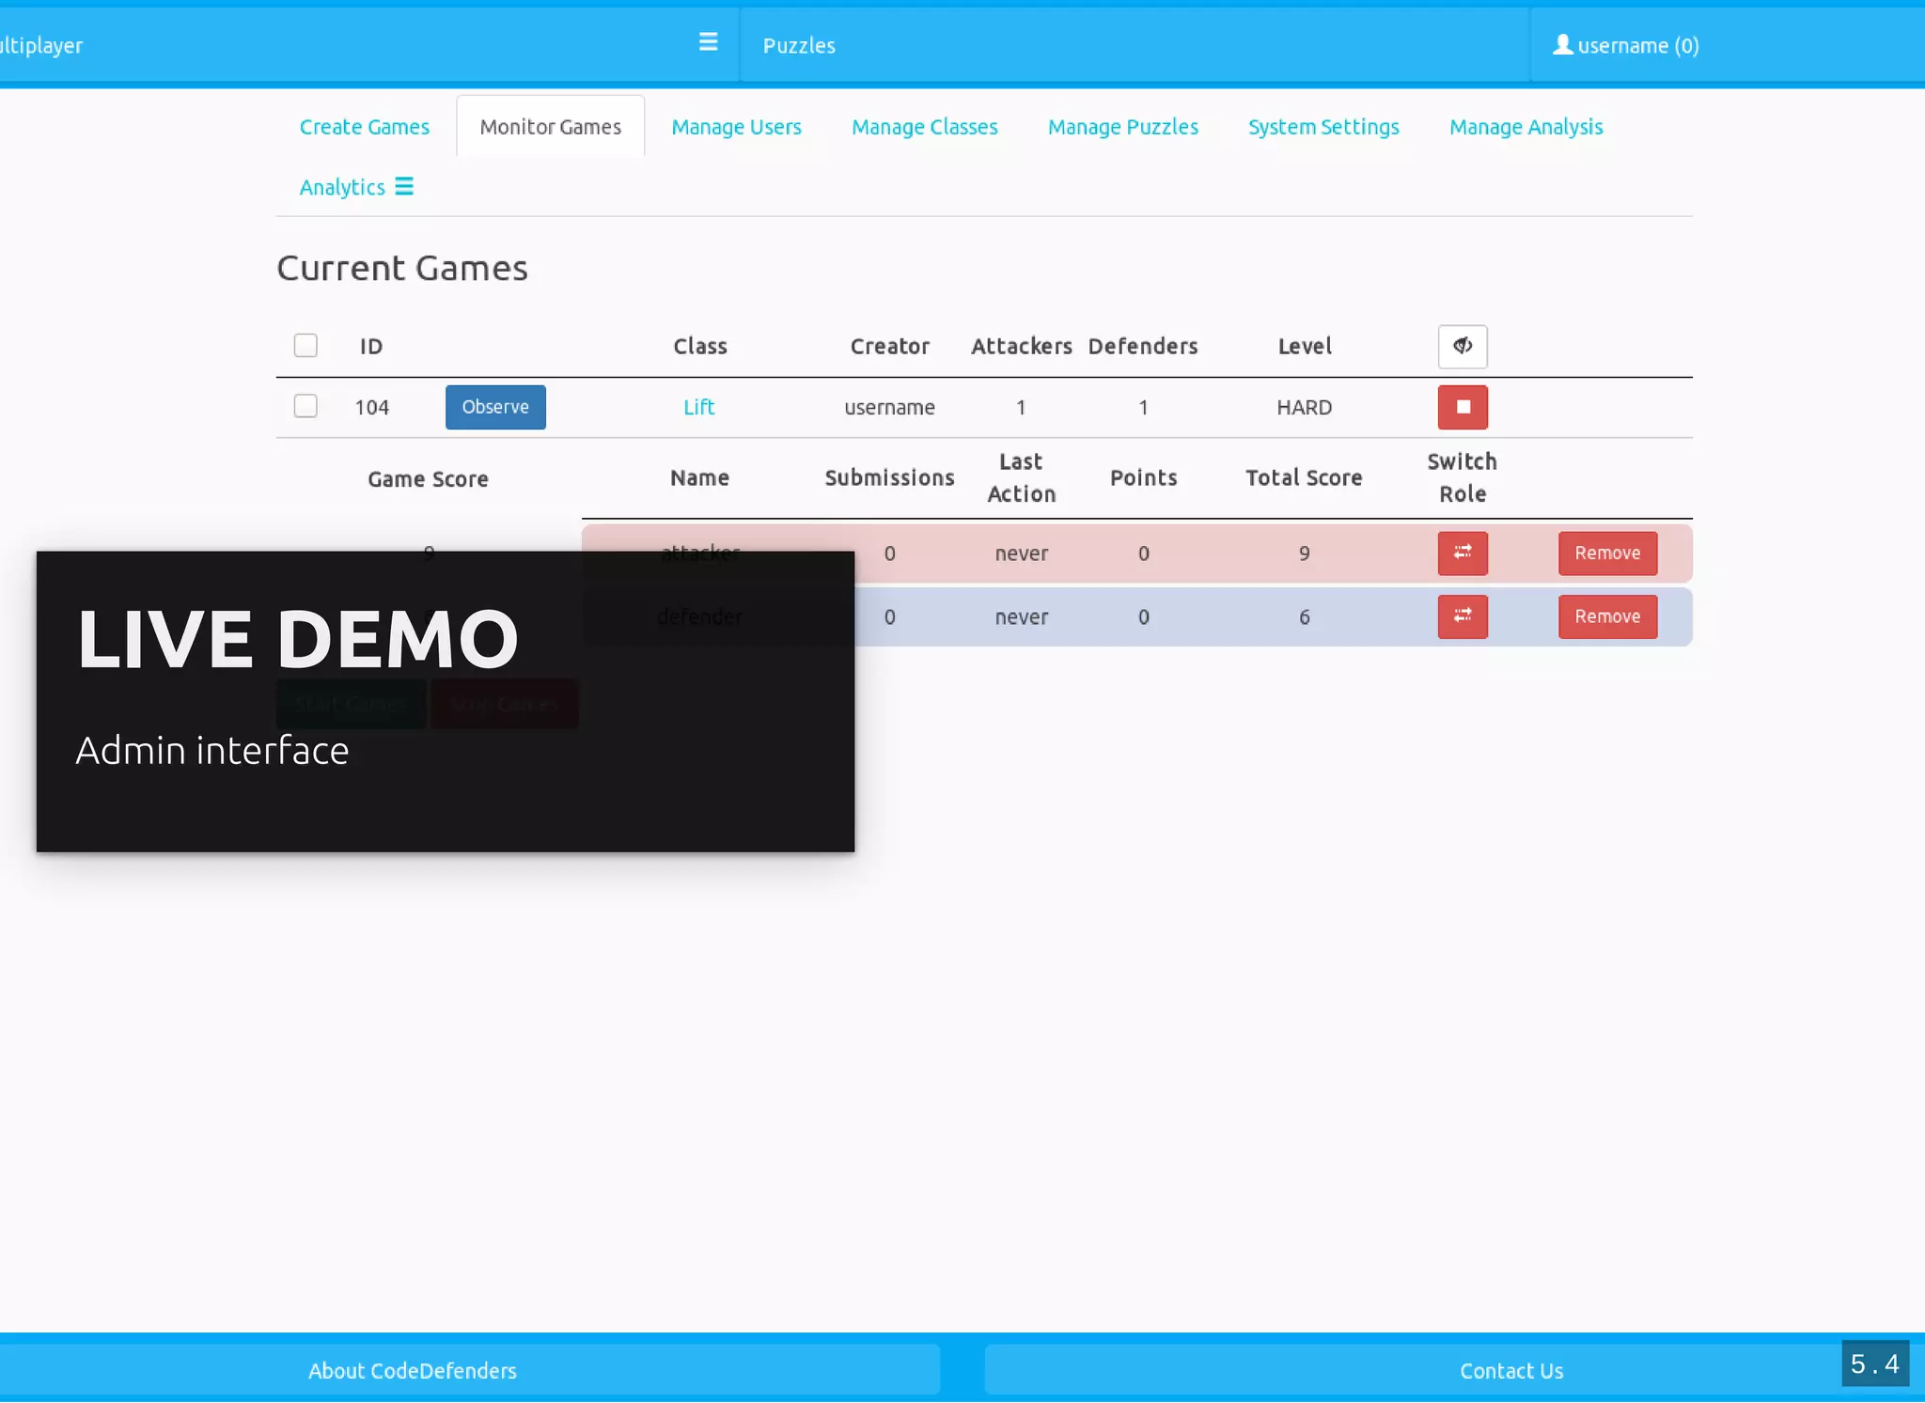Switch role for the attacker row
This screenshot has width=1925, height=1403.
point(1463,553)
